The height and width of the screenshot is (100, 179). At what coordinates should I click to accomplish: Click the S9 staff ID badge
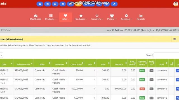pyautogui.click(x=151, y=71)
